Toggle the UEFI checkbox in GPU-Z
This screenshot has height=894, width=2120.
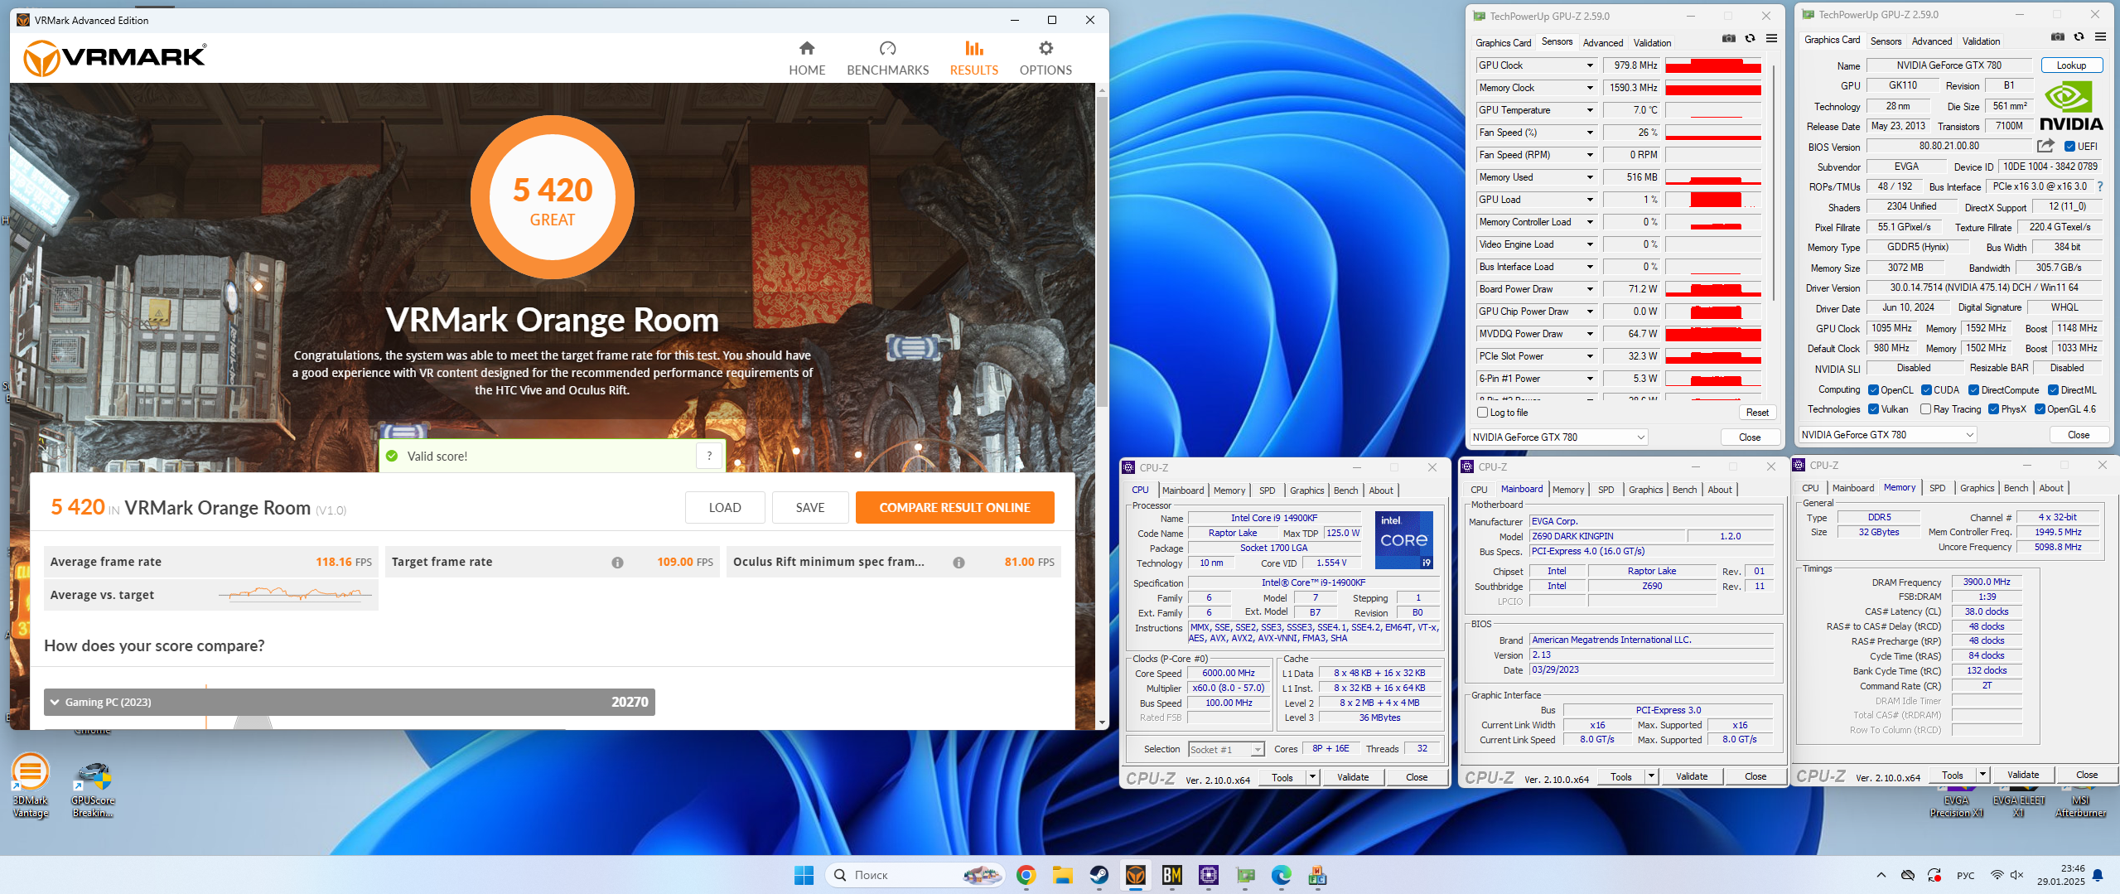pyautogui.click(x=2070, y=147)
